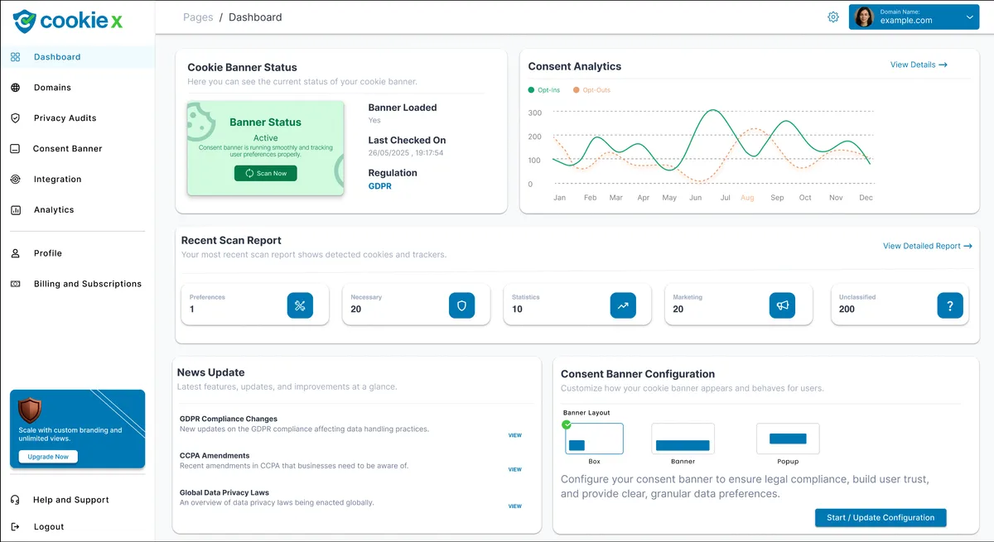Viewport: 994px width, 542px height.
Task: Click the settings gear icon in header
Action: coord(833,17)
